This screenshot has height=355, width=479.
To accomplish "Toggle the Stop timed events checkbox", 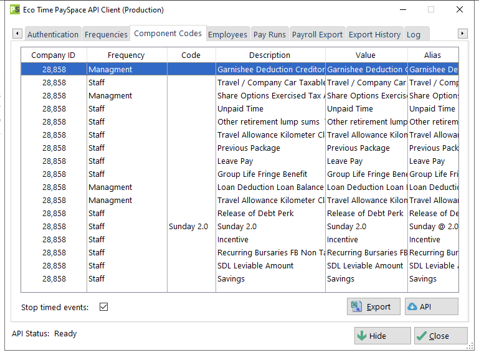I will (x=103, y=306).
